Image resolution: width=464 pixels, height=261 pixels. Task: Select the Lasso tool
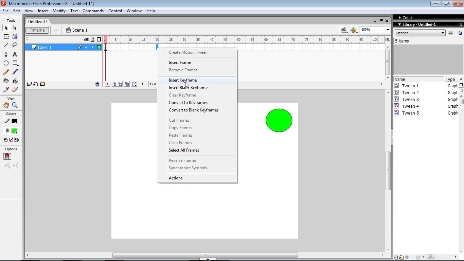(15, 45)
